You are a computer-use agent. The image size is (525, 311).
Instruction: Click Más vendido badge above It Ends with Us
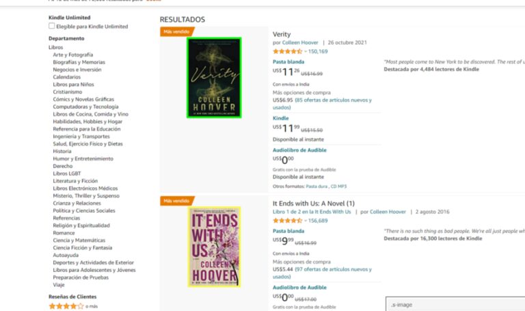pos(177,201)
